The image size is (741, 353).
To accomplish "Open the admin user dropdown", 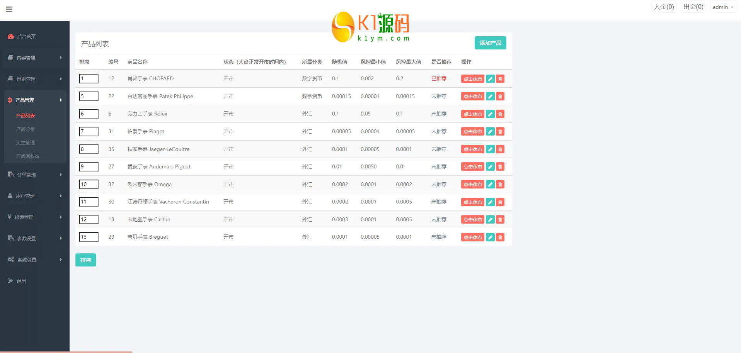I will (x=723, y=7).
